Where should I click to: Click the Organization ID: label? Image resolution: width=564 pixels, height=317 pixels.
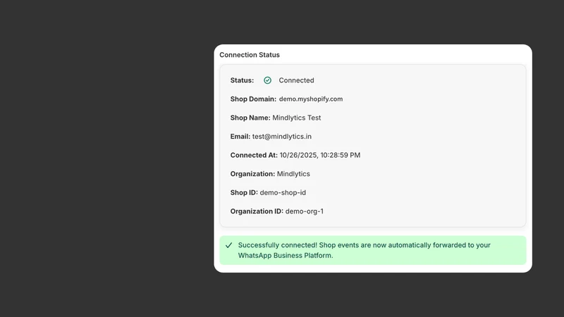257,211
